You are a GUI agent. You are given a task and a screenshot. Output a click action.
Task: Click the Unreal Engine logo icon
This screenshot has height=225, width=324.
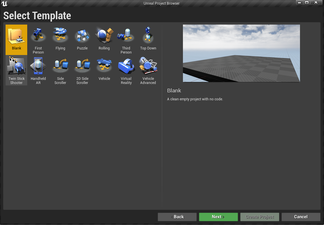(4, 4)
